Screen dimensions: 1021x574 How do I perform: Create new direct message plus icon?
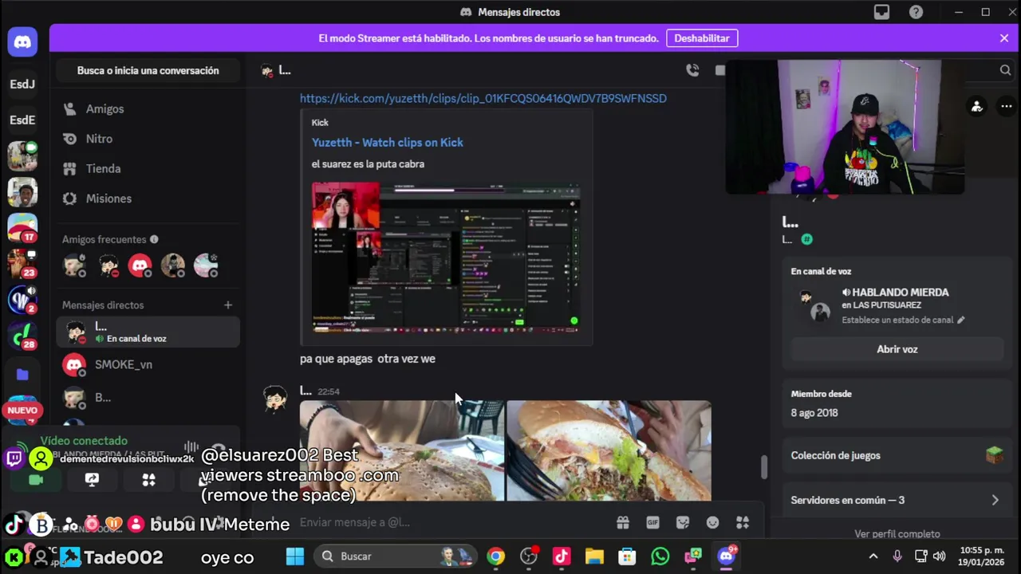point(228,305)
